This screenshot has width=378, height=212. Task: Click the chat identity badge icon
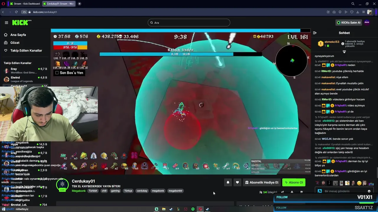320,191
